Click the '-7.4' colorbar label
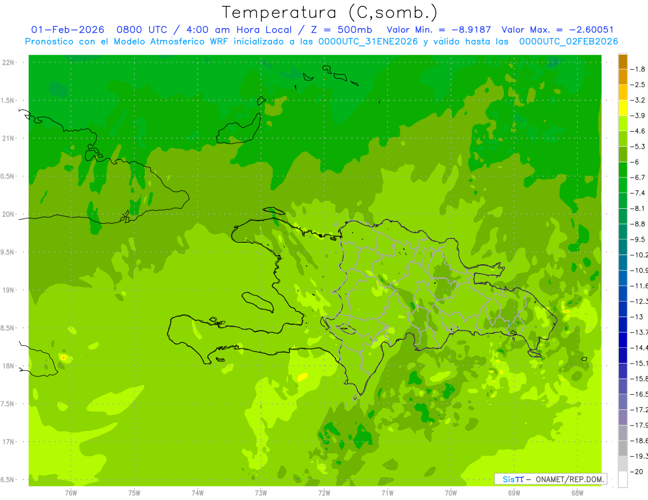 (638, 193)
